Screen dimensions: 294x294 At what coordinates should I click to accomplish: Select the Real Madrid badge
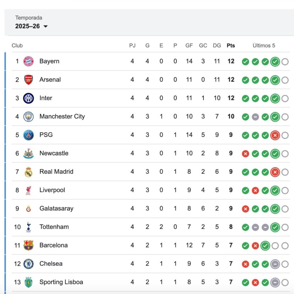click(x=28, y=172)
